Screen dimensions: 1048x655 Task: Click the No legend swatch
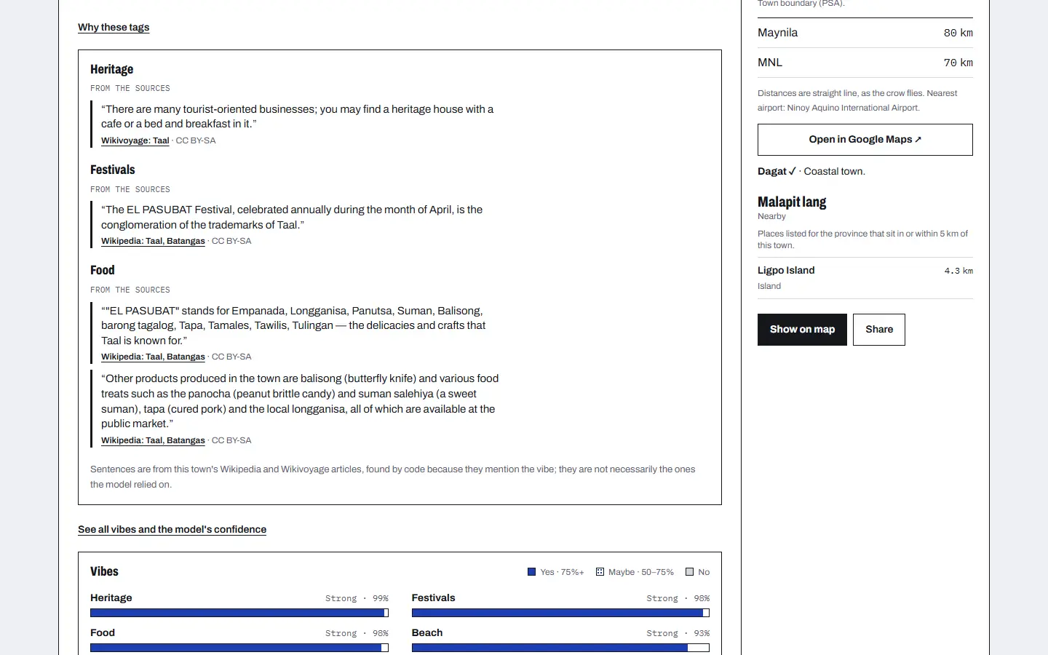pos(689,572)
